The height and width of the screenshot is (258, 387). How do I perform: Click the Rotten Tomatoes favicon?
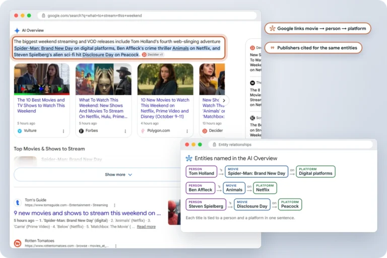click(18, 243)
